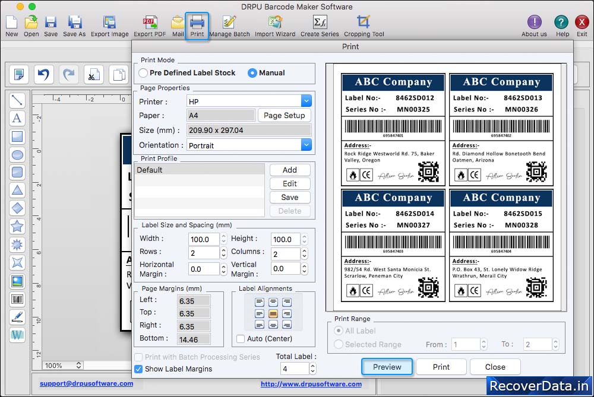Image resolution: width=594 pixels, height=397 pixels.
Task: Toggle the Auto (Center) checkbox
Action: click(x=240, y=339)
